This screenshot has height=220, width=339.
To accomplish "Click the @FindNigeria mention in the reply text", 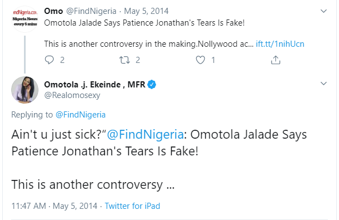I will pos(146,134).
